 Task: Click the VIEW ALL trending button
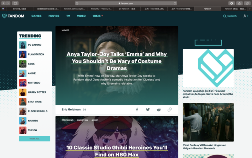(35, 139)
